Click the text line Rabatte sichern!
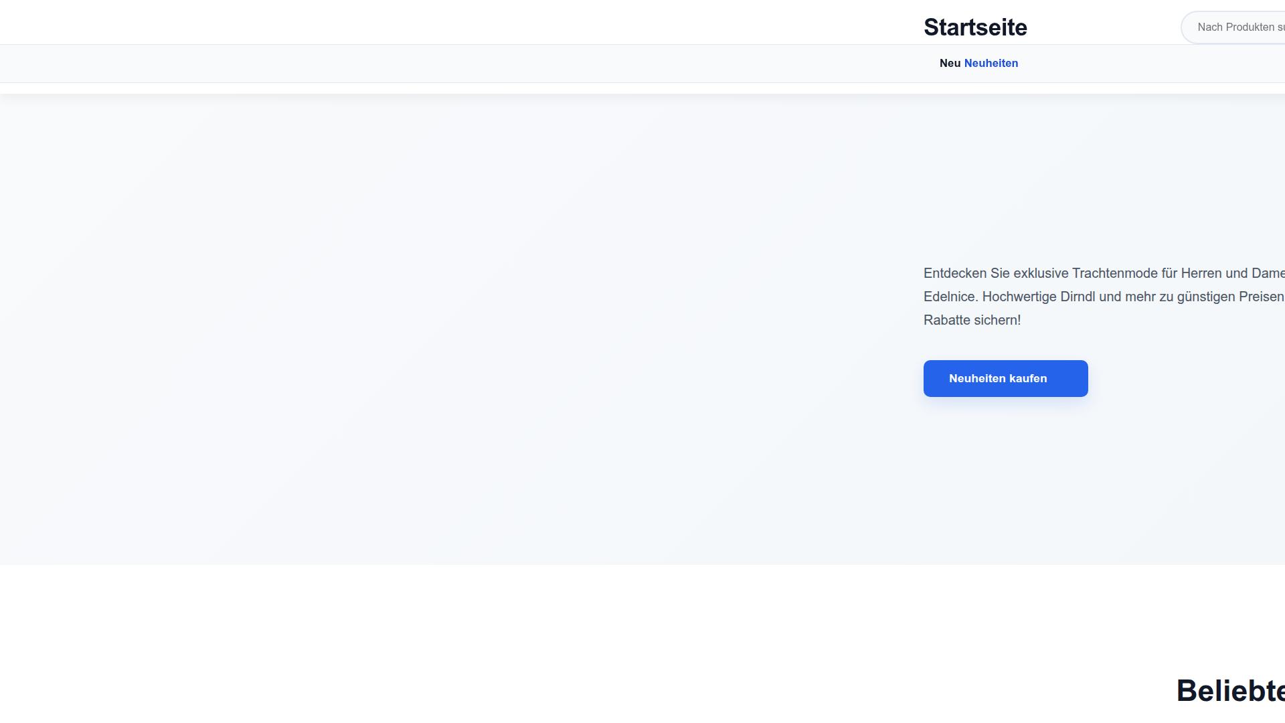Viewport: 1285px width, 723px height. tap(972, 320)
